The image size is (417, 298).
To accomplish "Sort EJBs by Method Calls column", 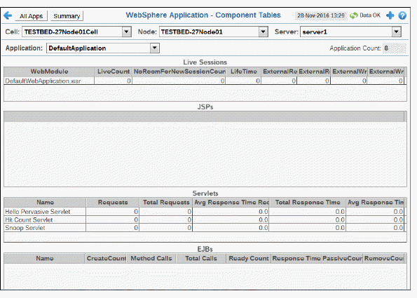I will point(151,258).
